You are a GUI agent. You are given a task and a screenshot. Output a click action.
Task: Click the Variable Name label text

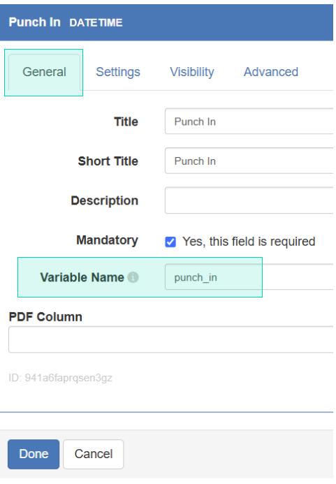click(82, 277)
